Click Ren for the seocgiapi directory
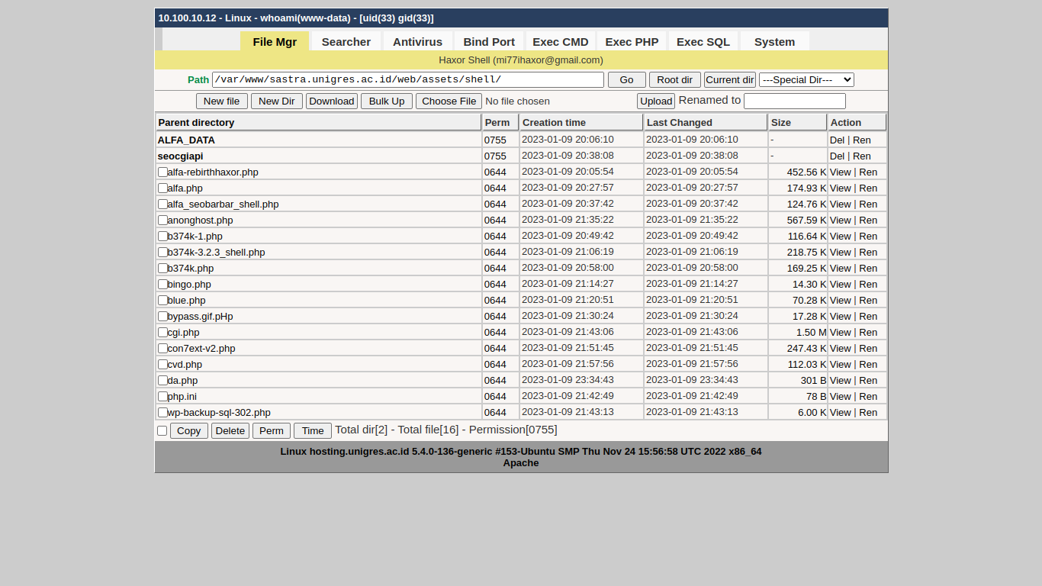Screen dimensions: 1042x586 point(862,156)
